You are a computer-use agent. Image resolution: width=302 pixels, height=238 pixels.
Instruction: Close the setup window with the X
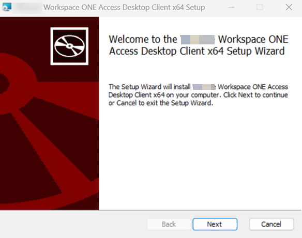pos(289,7)
